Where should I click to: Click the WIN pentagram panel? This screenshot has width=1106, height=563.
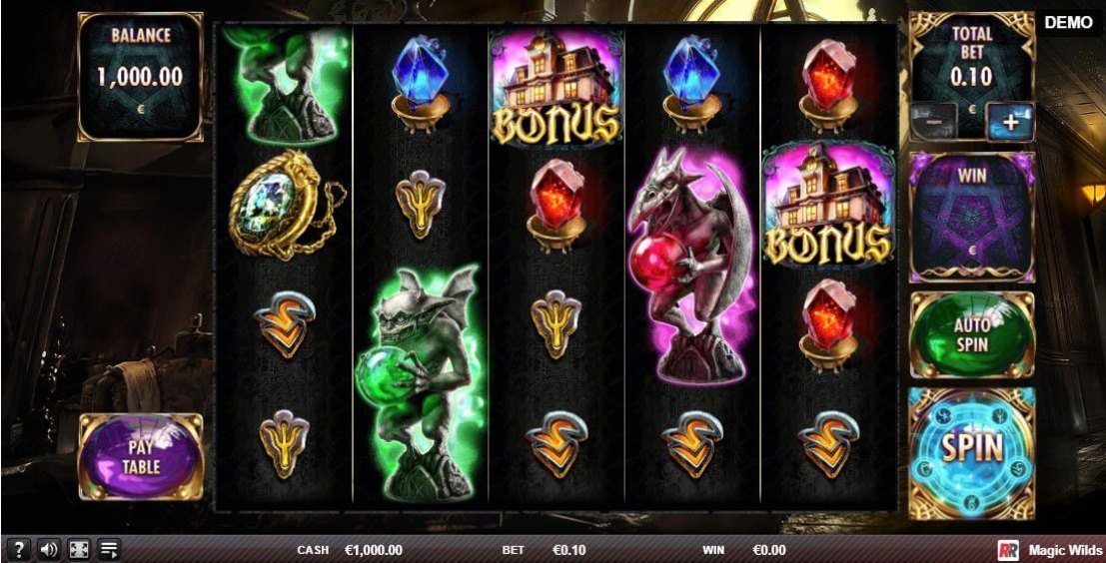click(972, 217)
